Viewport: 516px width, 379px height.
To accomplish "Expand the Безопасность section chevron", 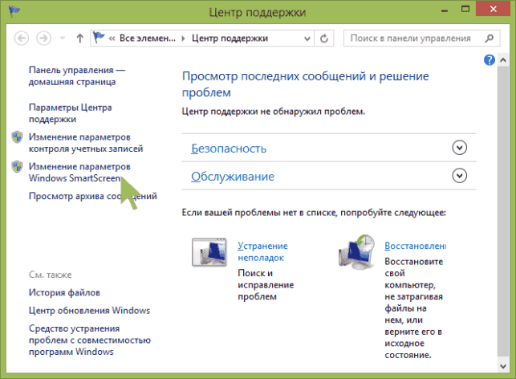I will click(459, 148).
